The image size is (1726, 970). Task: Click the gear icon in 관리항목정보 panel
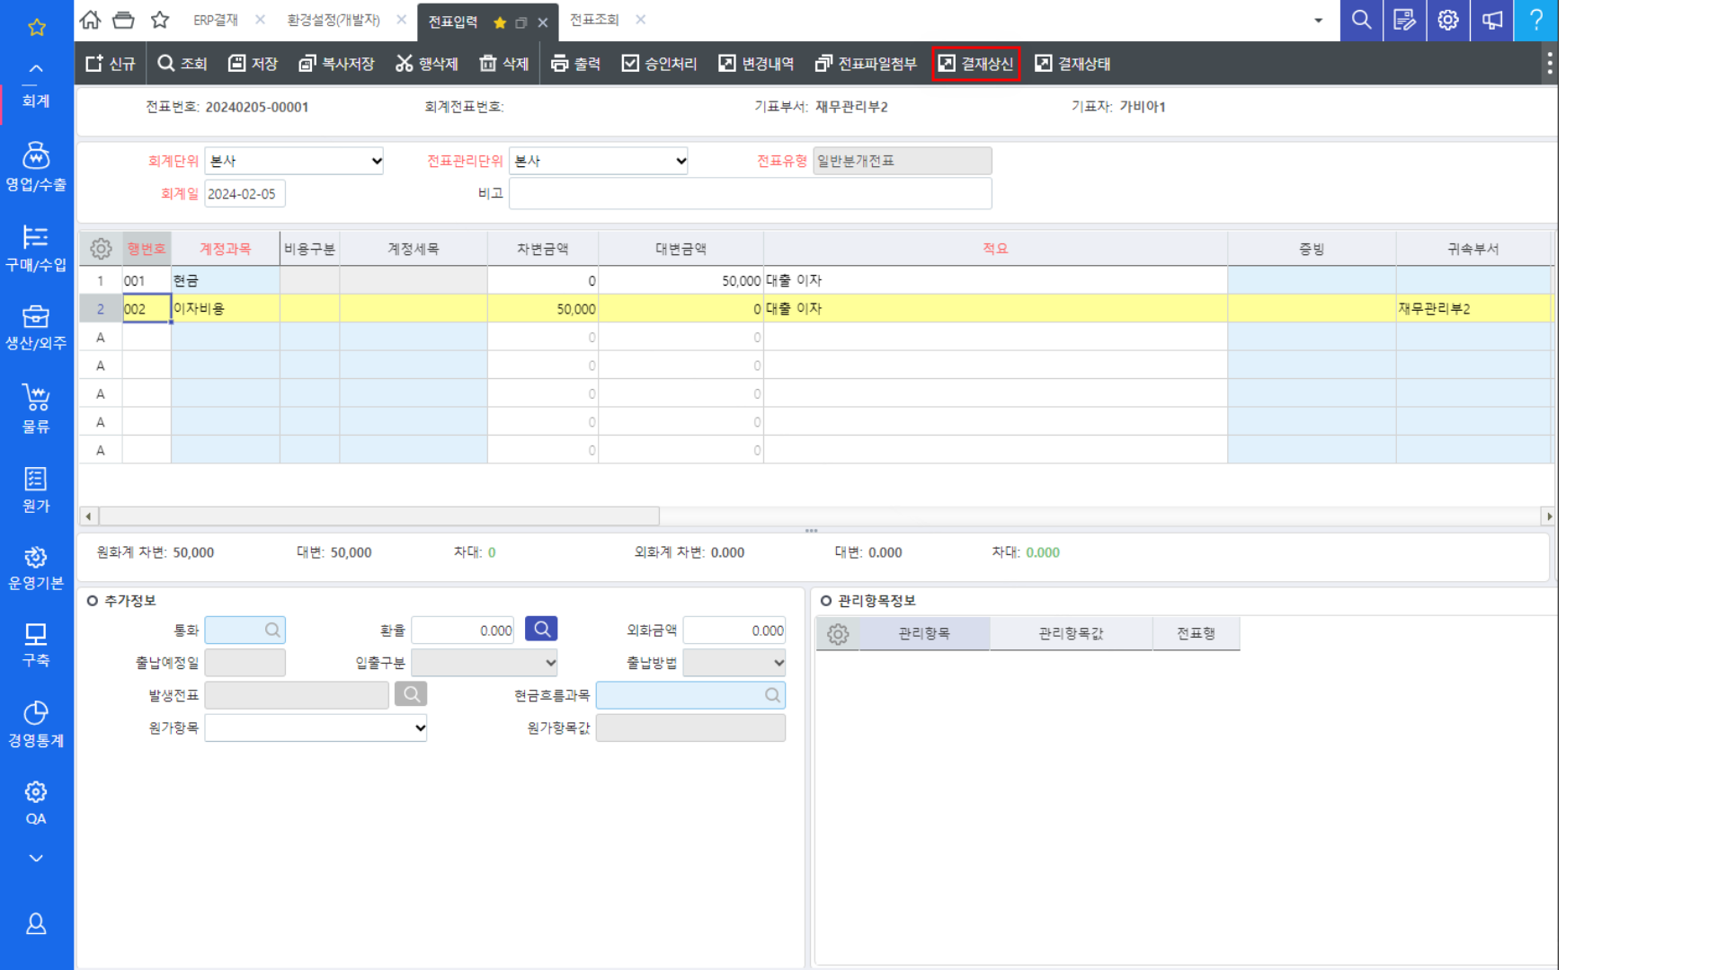point(838,634)
